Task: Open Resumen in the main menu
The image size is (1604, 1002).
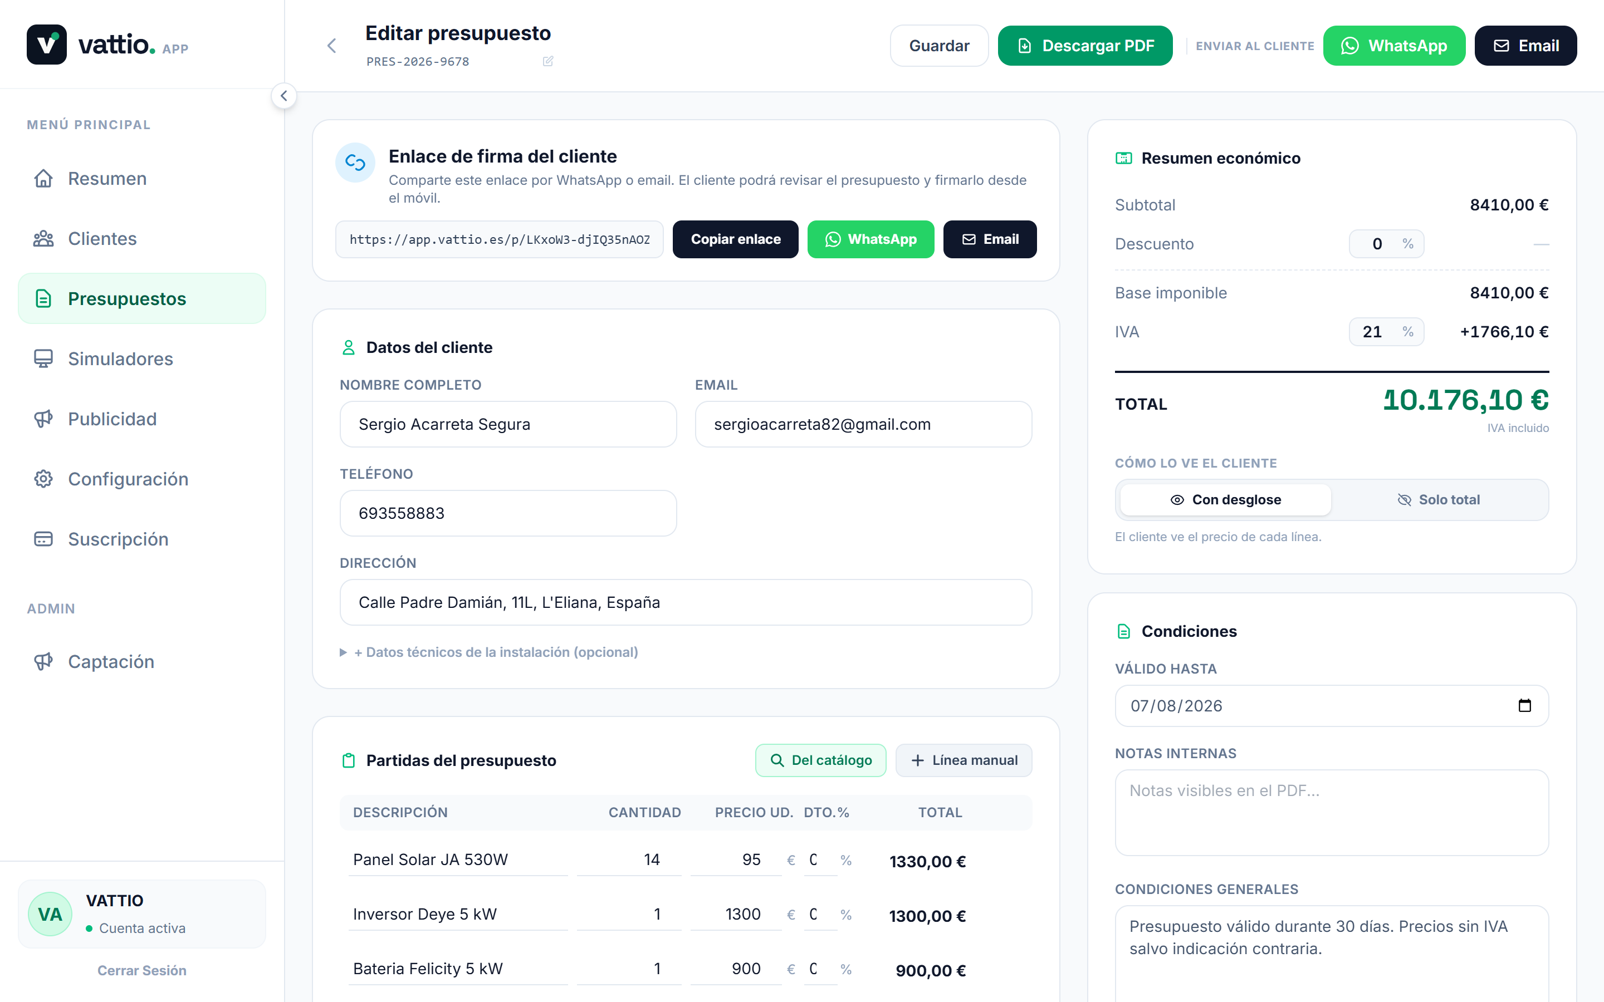Action: [142, 178]
